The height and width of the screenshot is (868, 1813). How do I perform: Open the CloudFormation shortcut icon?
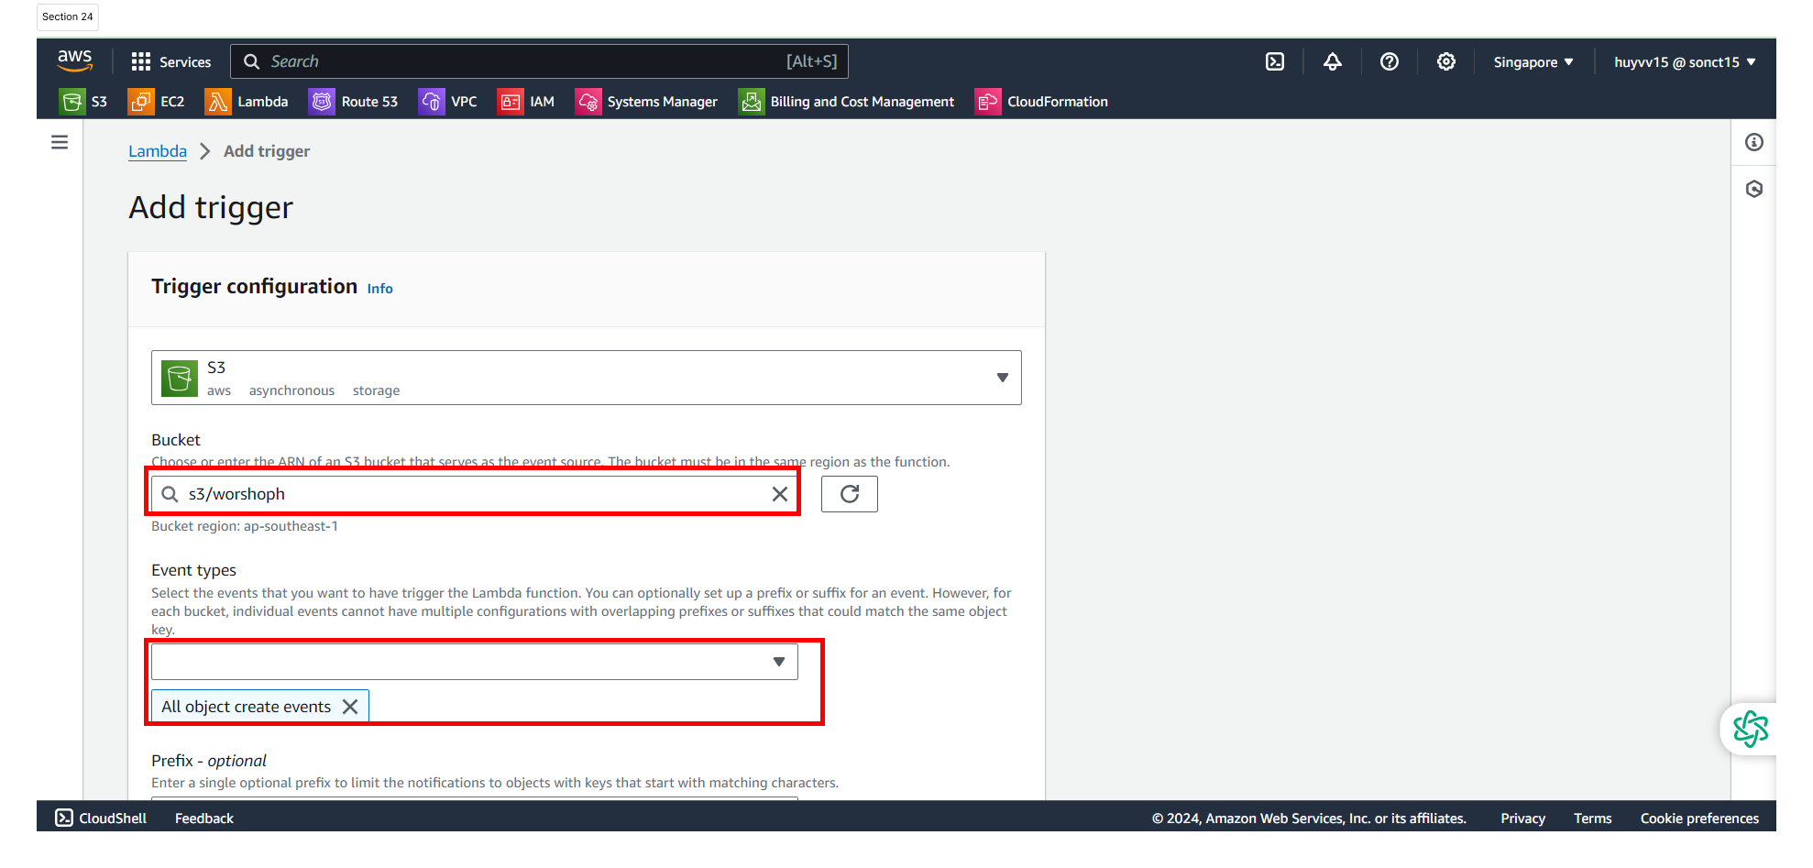(987, 102)
